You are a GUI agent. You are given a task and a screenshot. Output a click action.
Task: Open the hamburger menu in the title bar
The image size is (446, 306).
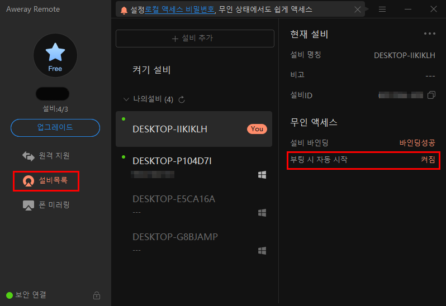[x=382, y=9]
